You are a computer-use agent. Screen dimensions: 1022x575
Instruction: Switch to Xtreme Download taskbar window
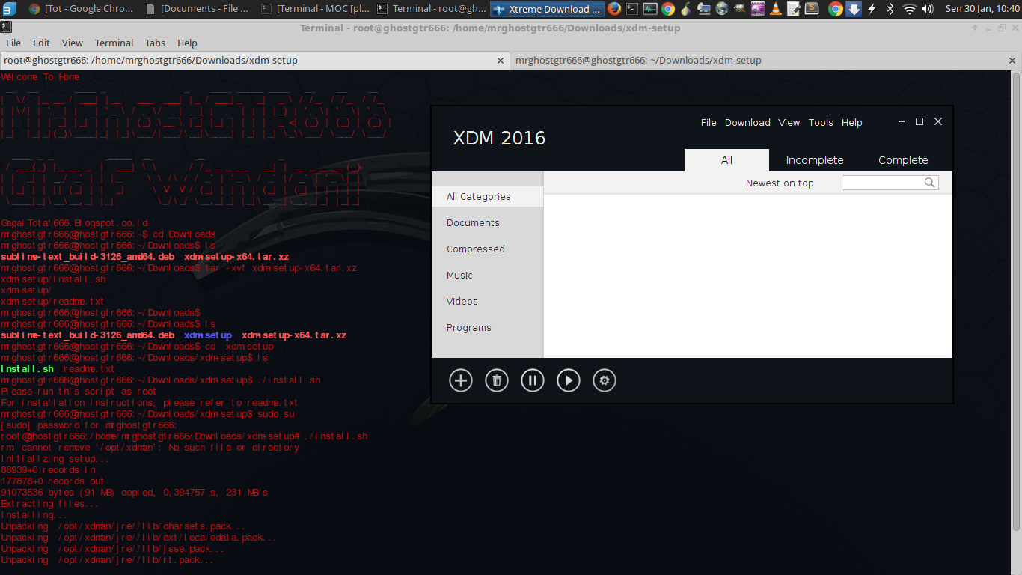click(547, 9)
